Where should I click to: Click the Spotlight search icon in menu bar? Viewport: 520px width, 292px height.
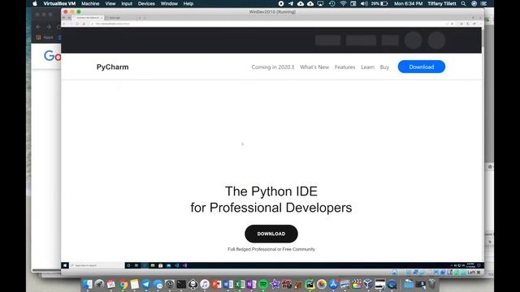point(463,3)
